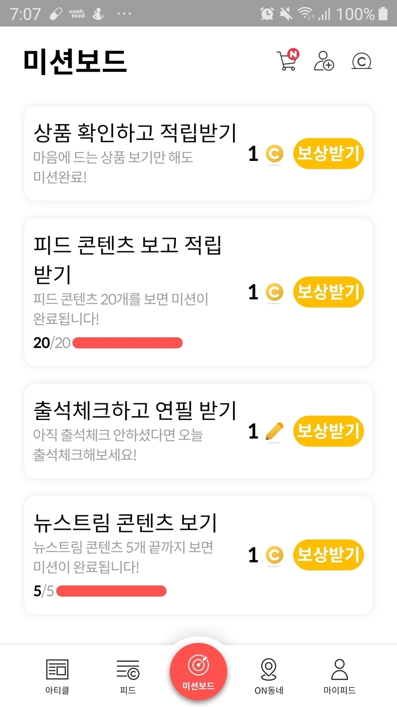Open the coin balance icon

[x=361, y=61]
